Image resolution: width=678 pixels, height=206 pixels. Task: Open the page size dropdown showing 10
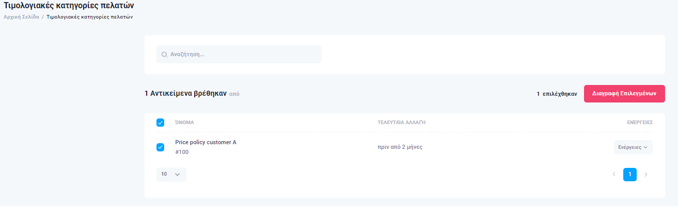[x=171, y=175]
